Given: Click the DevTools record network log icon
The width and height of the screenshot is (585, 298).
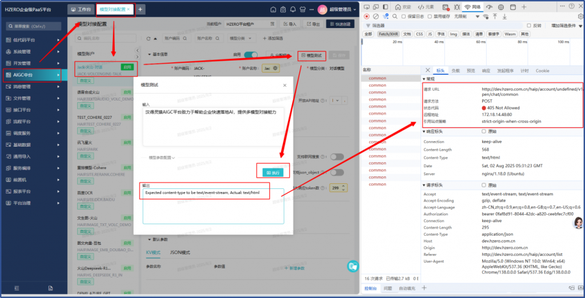Looking at the screenshot, I should tap(367, 17).
